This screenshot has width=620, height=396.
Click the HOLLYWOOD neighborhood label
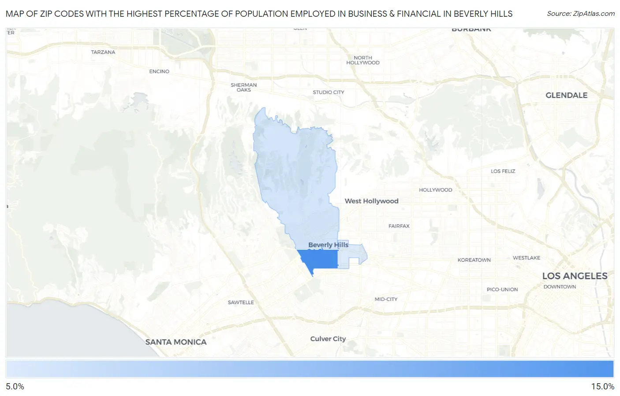(x=435, y=190)
